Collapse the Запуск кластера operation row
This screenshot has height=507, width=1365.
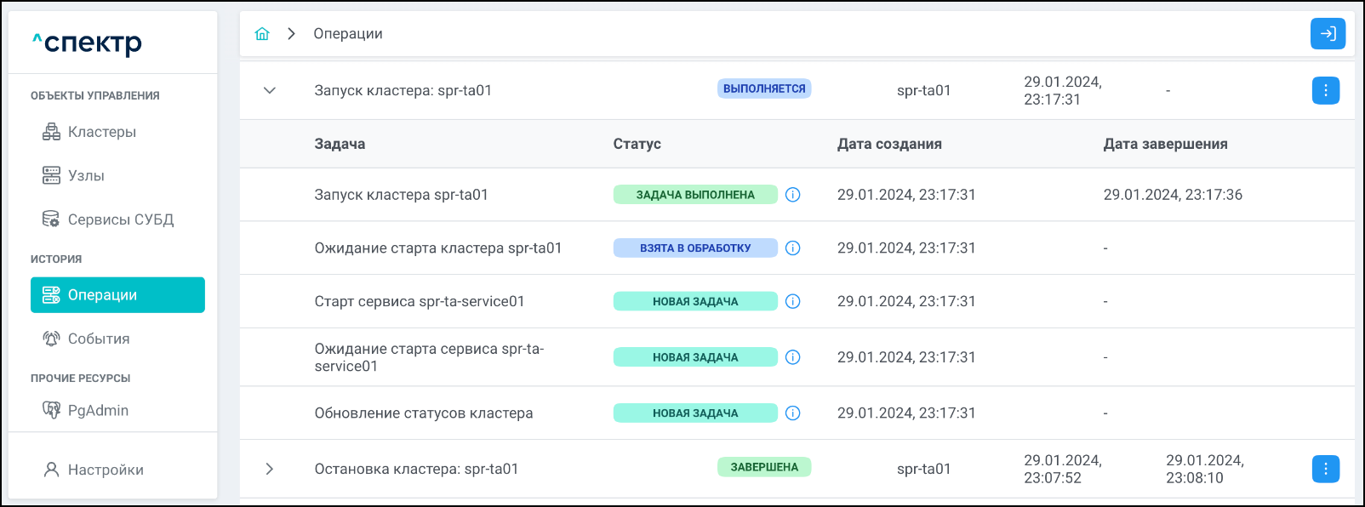click(270, 90)
